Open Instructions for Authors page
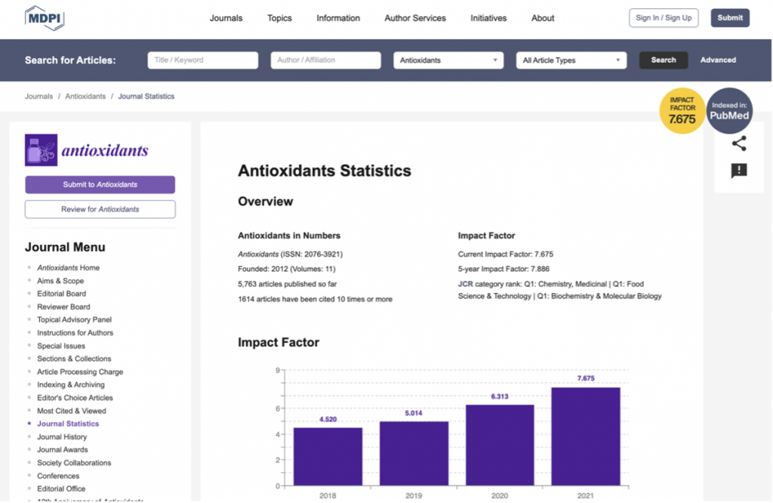 click(x=75, y=333)
